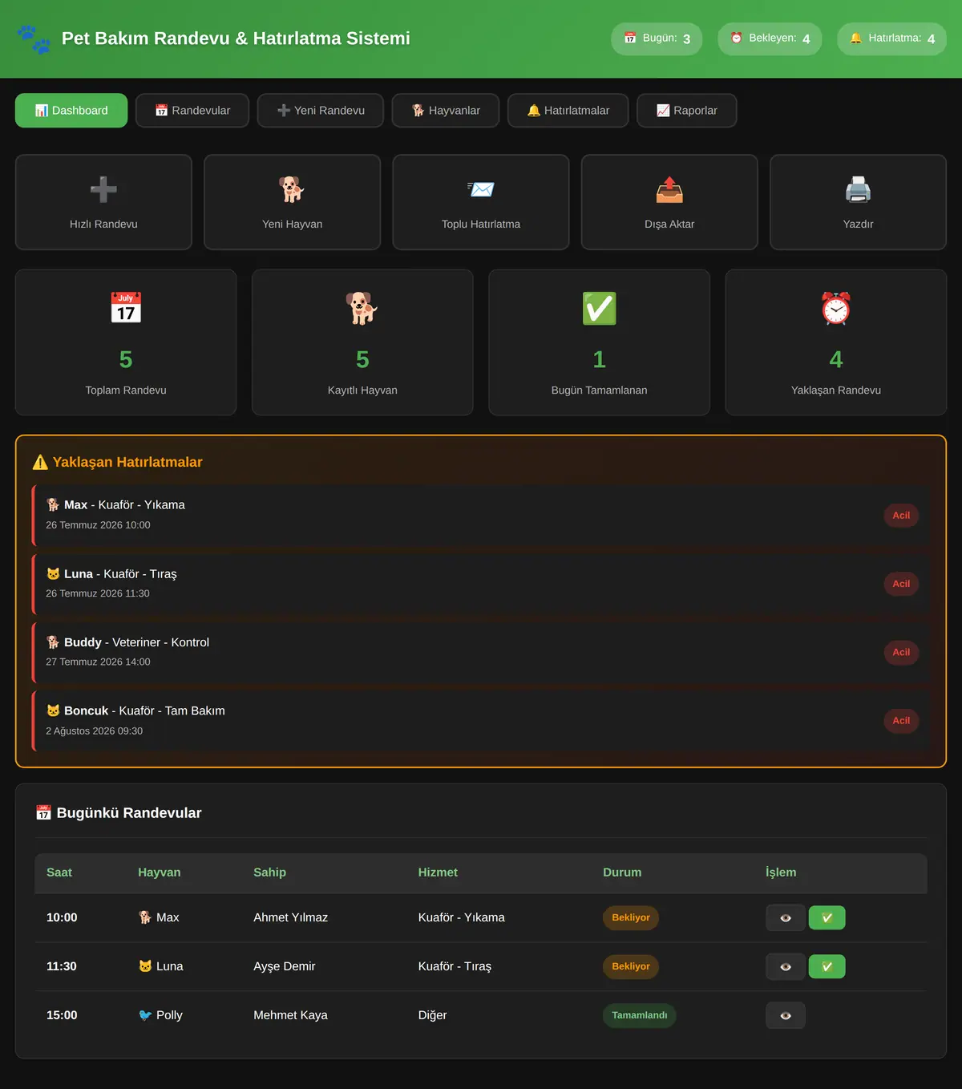
Task: Click the Hatırlatma: 4 header badge
Action: pyautogui.click(x=892, y=38)
